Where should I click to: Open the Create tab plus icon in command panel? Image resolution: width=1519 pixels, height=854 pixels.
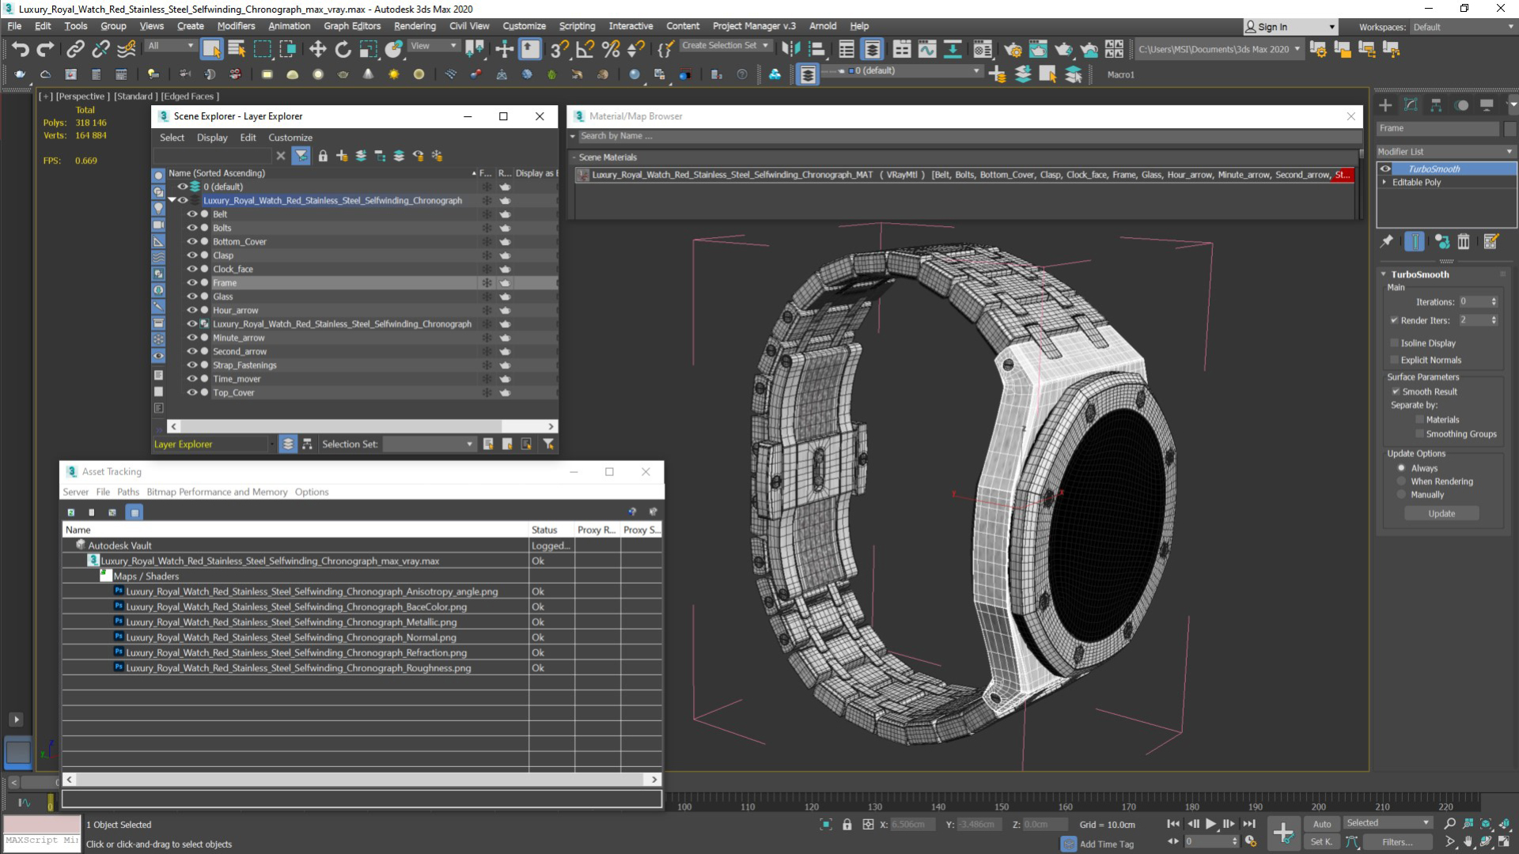click(1385, 105)
